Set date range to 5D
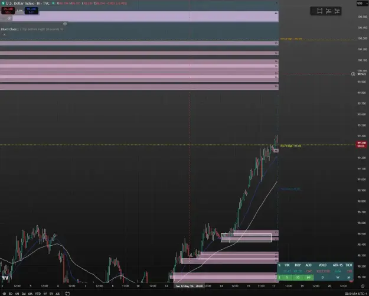This screenshot has height=296, width=369. tap(11, 294)
